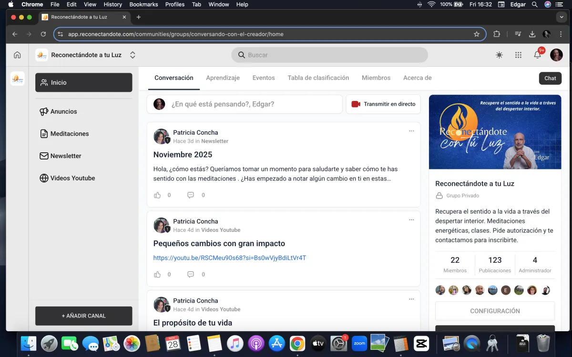Open the apps grid icon
572x357 pixels.
point(518,55)
